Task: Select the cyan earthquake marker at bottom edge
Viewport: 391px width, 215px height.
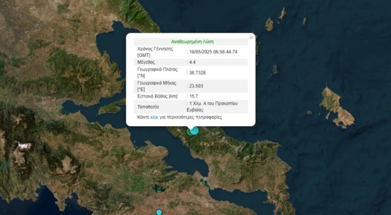Action: click(159, 212)
